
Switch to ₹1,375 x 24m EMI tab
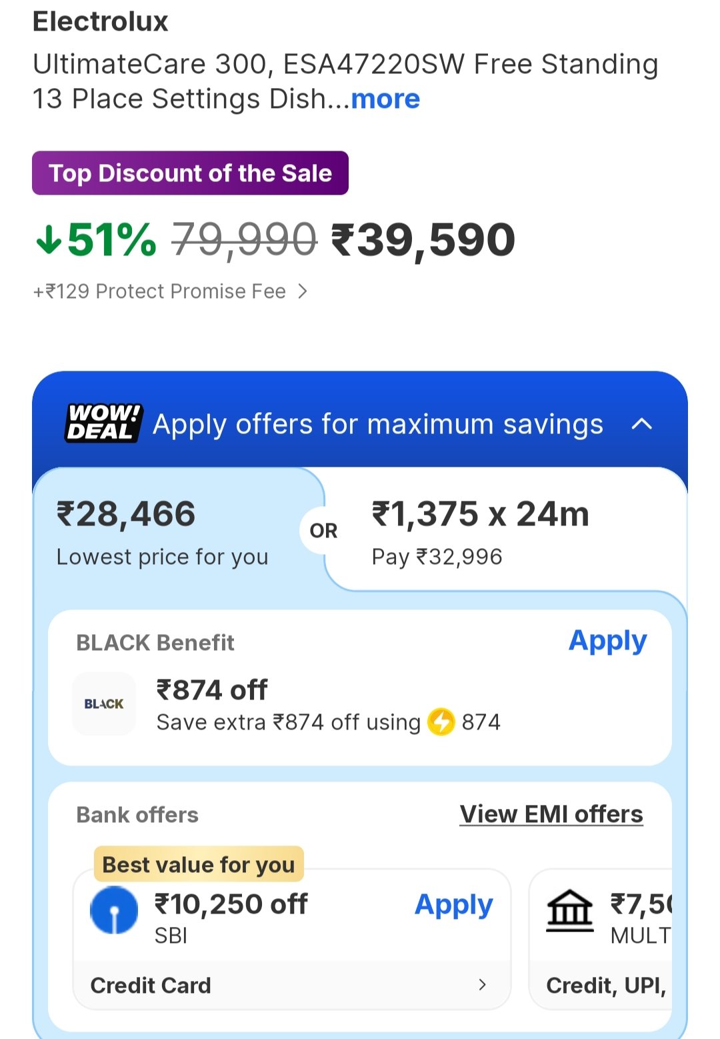pyautogui.click(x=480, y=532)
